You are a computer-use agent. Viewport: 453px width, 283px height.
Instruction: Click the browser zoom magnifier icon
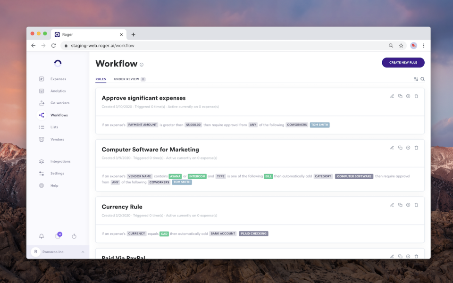pos(391,46)
